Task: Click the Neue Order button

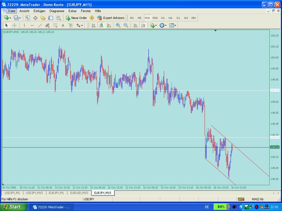Action: click(x=76, y=18)
